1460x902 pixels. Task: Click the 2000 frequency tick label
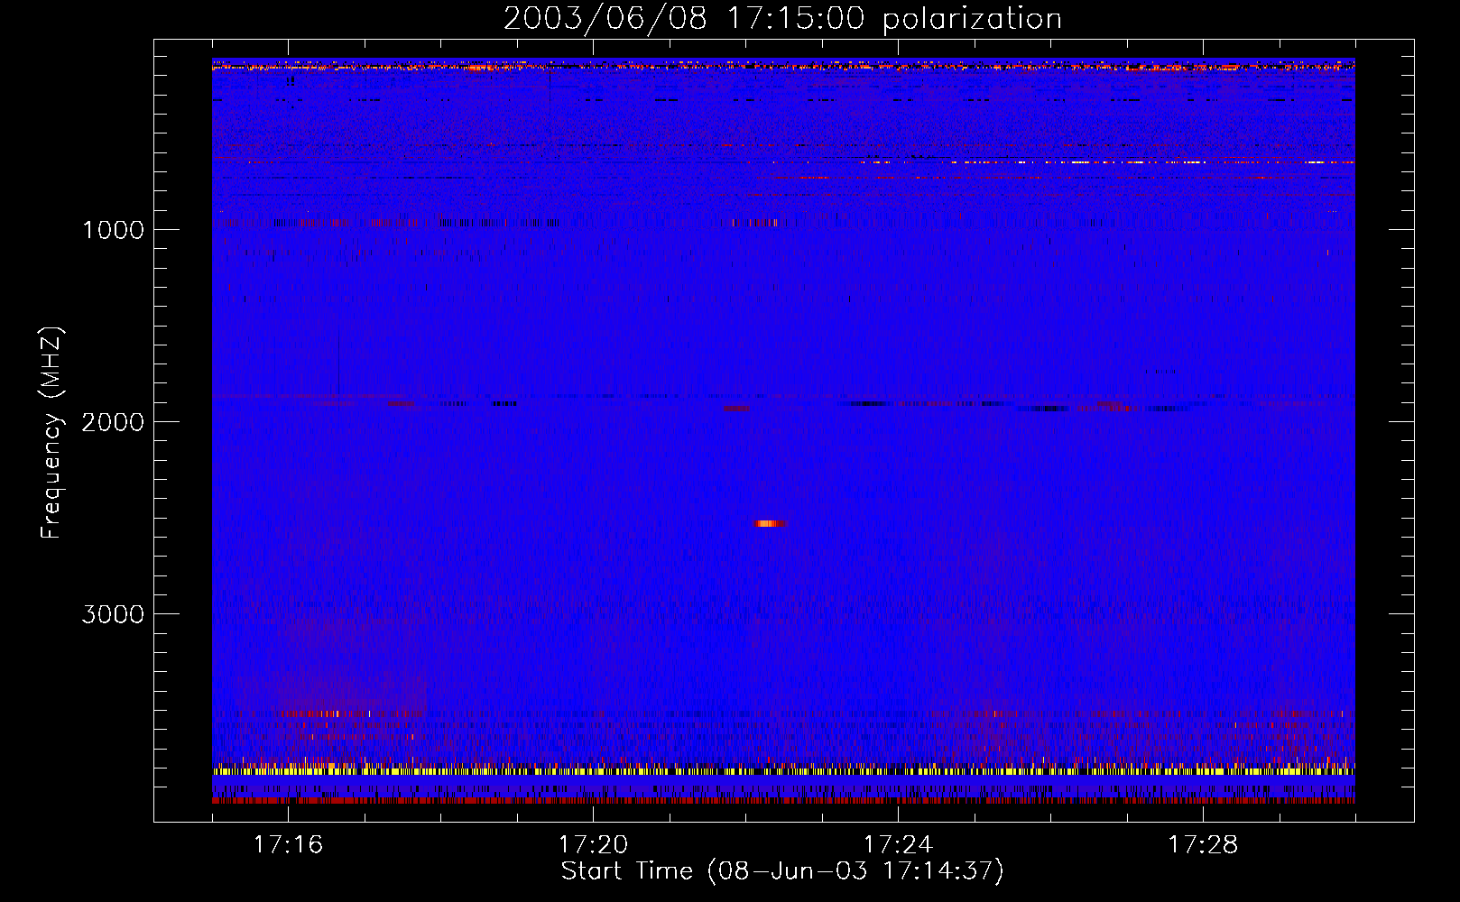(x=113, y=422)
